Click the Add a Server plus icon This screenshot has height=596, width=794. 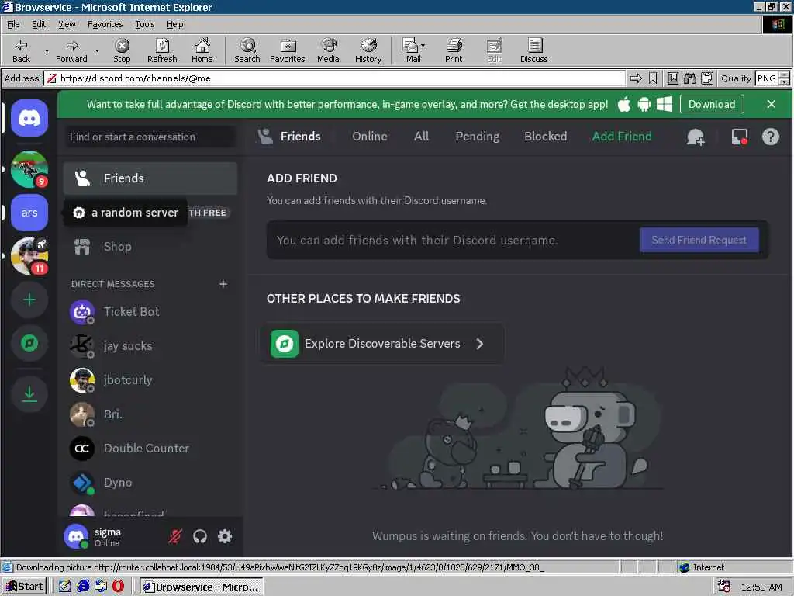(29, 300)
